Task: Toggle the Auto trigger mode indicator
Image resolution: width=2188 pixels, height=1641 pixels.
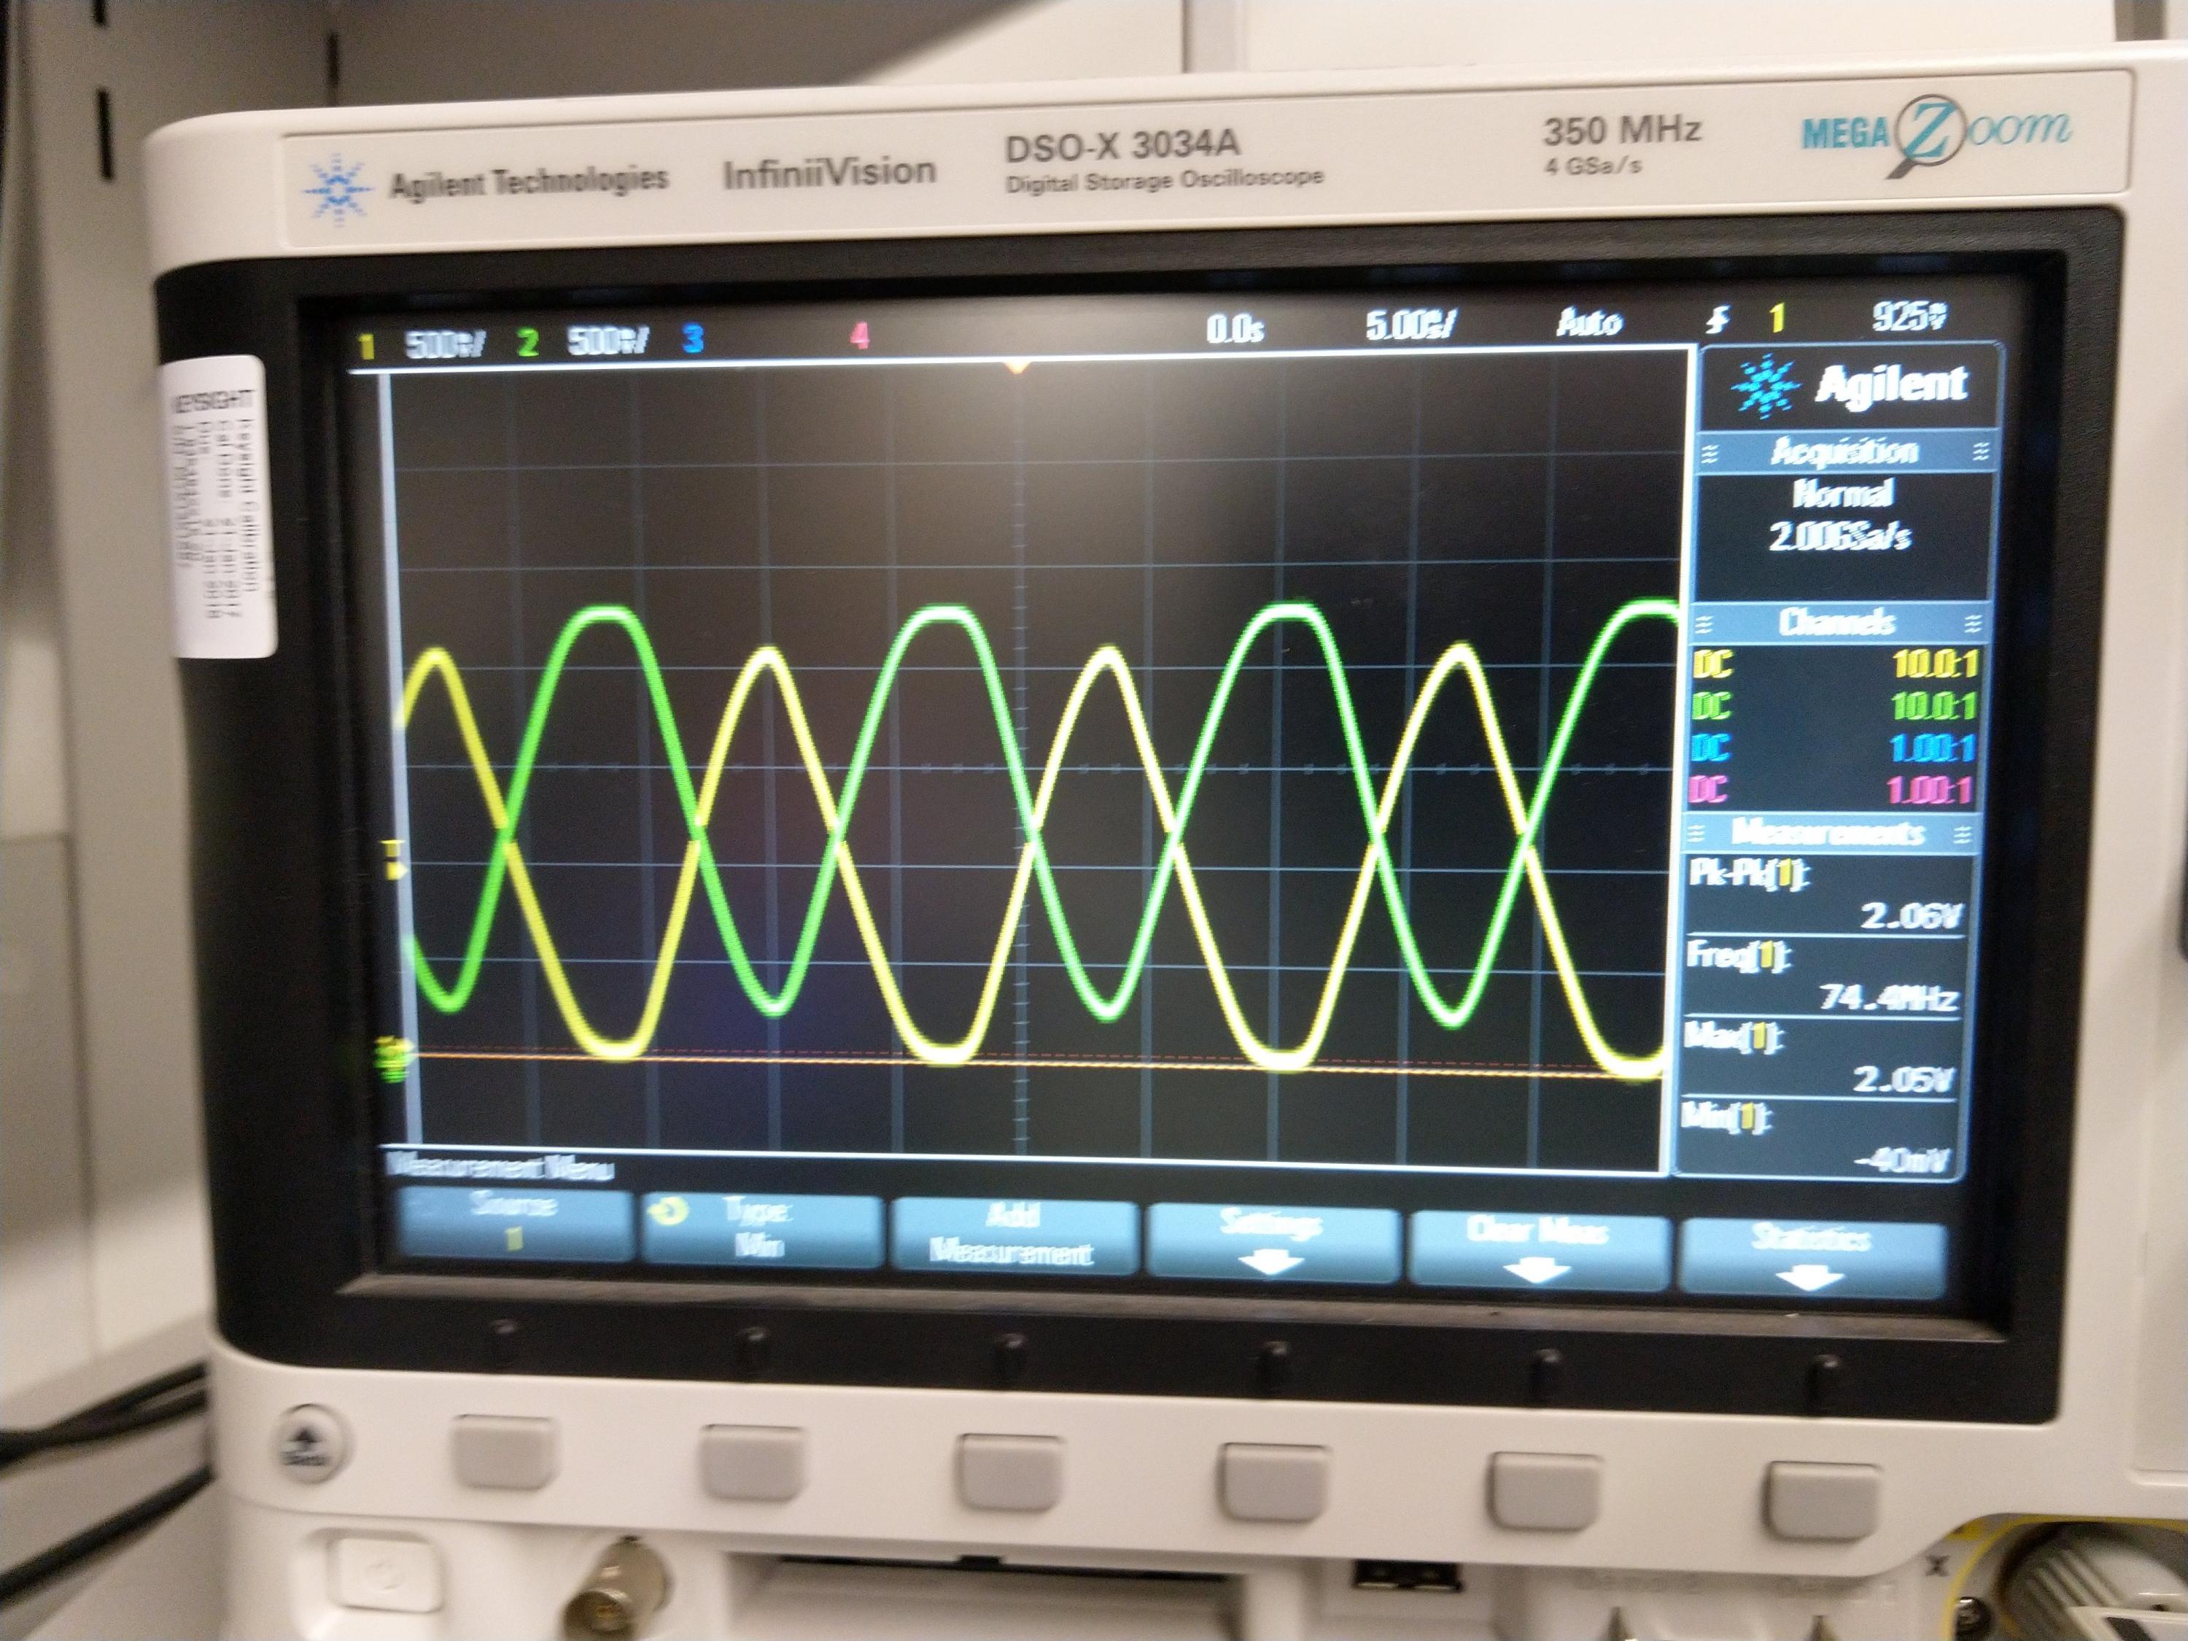Action: tap(1589, 322)
